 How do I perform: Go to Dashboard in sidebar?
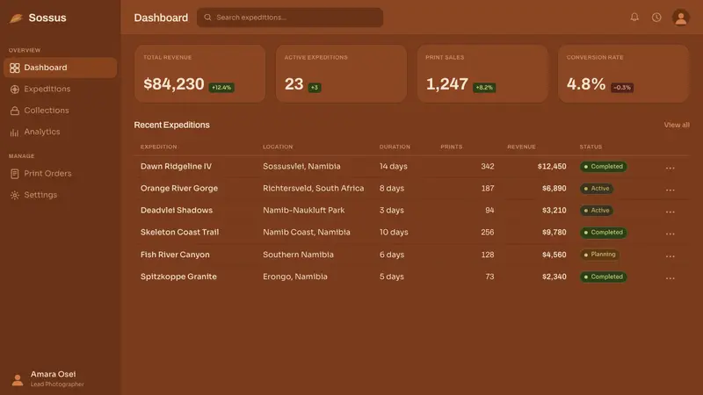coord(60,68)
